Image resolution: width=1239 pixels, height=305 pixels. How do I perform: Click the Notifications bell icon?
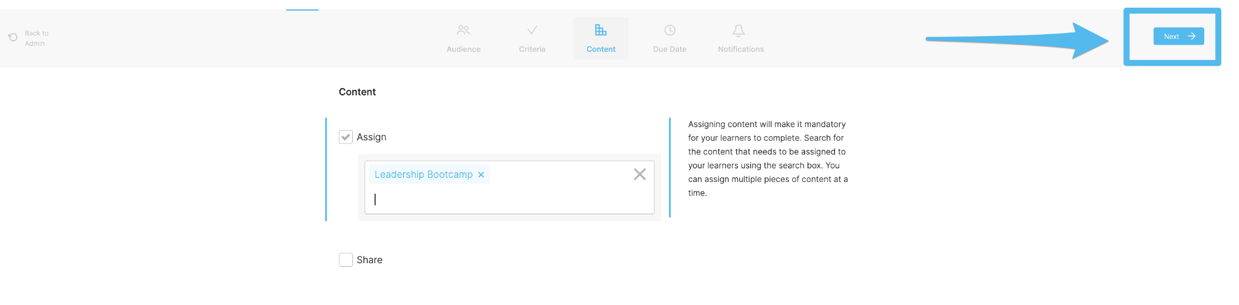pyautogui.click(x=738, y=30)
